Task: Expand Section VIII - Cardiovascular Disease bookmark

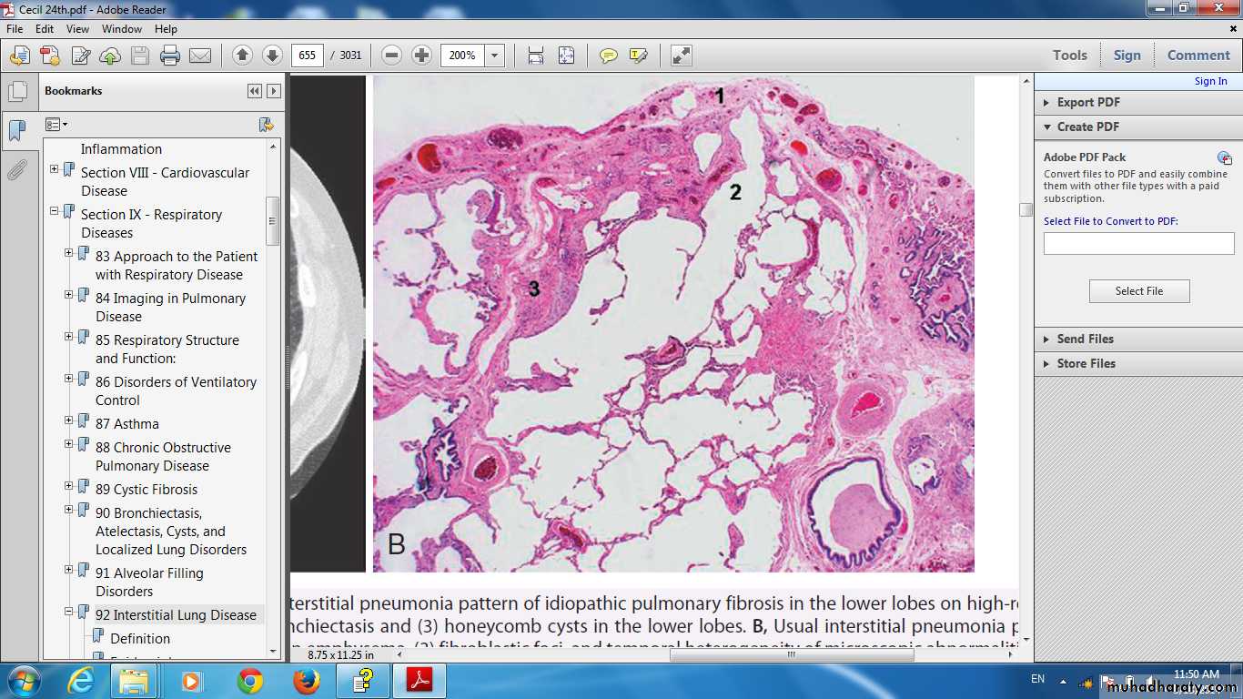Action: pyautogui.click(x=55, y=169)
